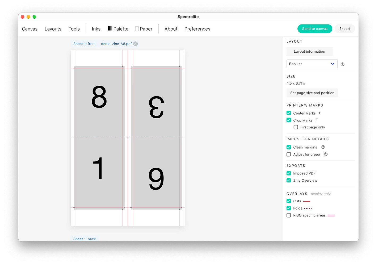Image resolution: width=387 pixels, height=263 pixels.
Task: Click page 9 in the sheet preview
Action: 156,174
